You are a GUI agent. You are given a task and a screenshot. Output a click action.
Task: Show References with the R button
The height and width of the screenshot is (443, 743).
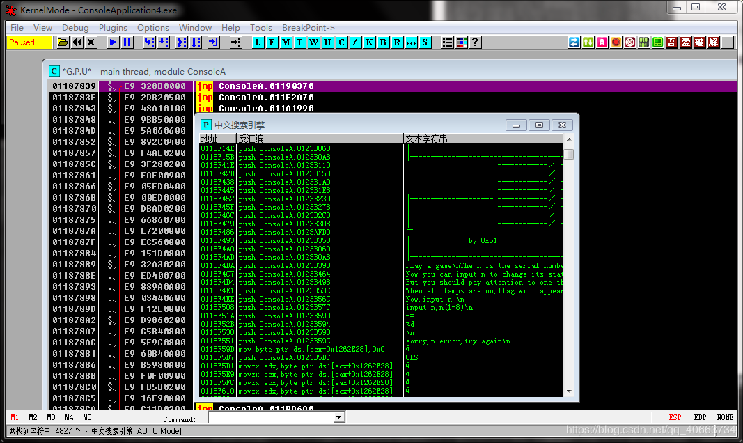(x=397, y=42)
